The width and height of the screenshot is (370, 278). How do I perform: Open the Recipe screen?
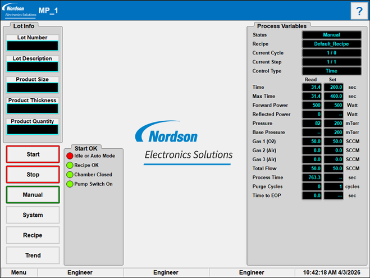pyautogui.click(x=33, y=235)
